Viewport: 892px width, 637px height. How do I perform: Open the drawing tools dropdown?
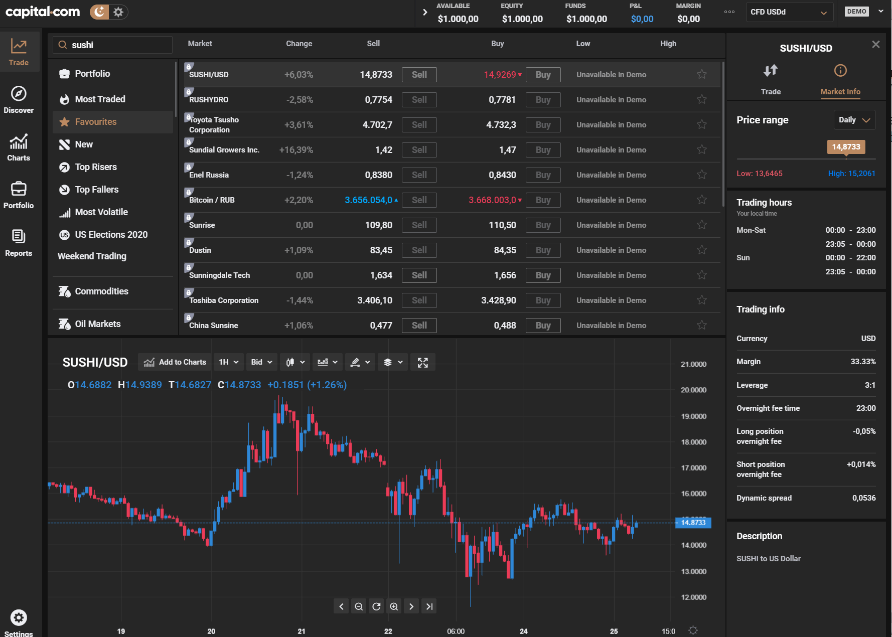[360, 362]
